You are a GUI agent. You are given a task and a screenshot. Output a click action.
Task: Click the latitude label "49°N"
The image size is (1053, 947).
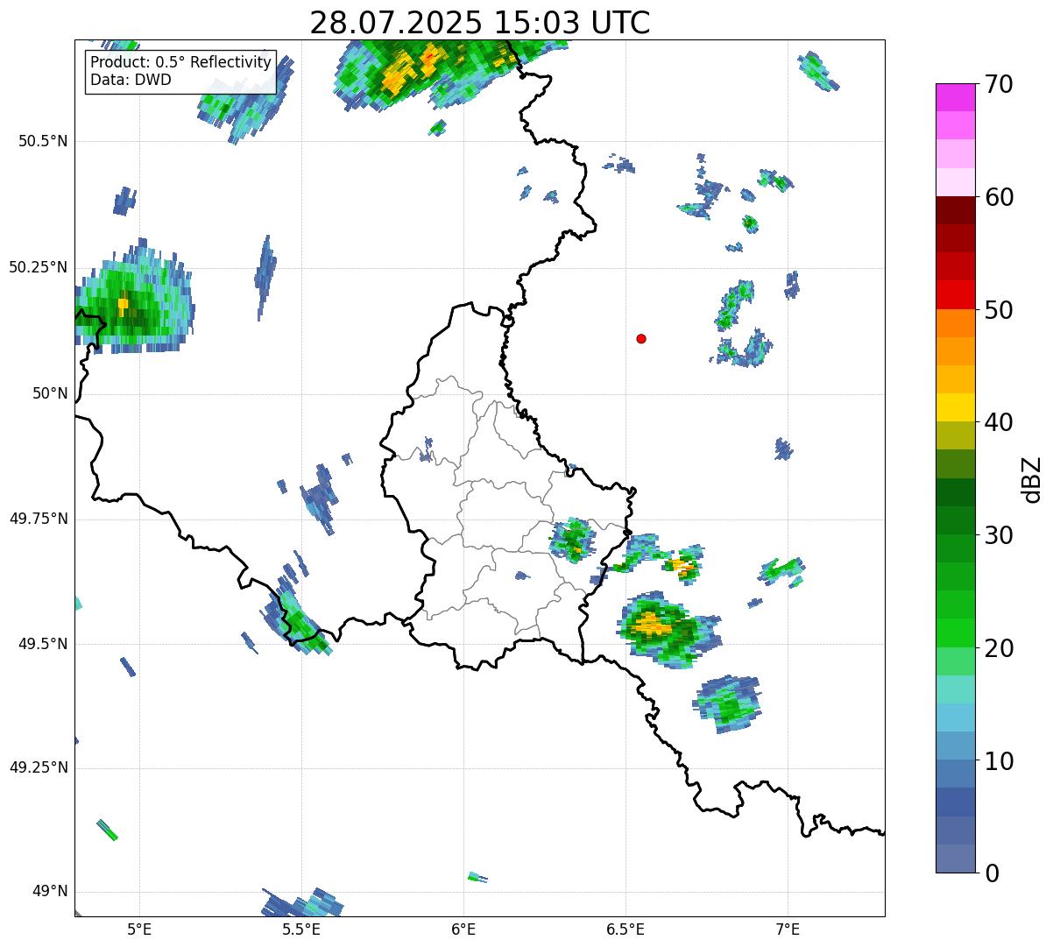[x=51, y=892]
